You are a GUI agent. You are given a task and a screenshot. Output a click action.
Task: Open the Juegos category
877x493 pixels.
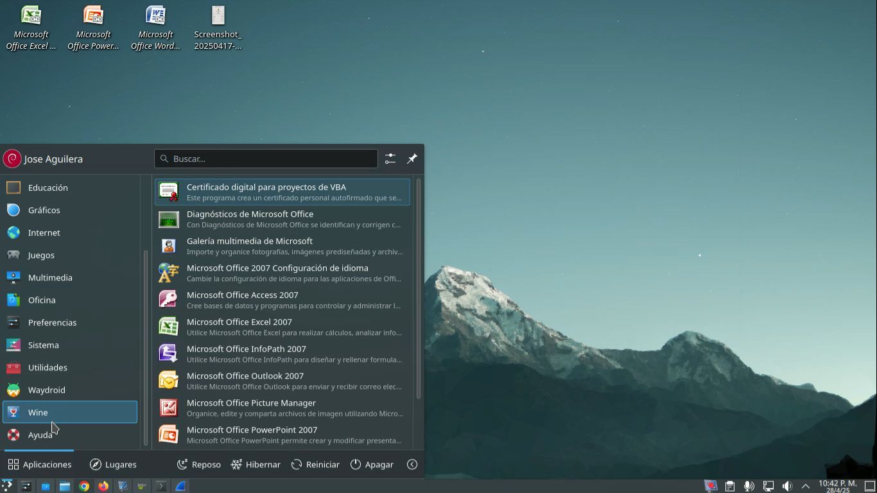click(x=70, y=255)
